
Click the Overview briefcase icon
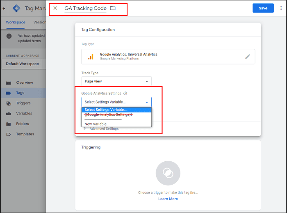[x=9, y=82]
